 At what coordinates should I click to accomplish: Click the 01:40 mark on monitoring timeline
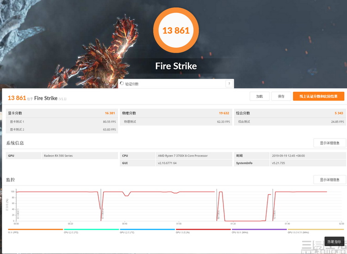coord(287,224)
